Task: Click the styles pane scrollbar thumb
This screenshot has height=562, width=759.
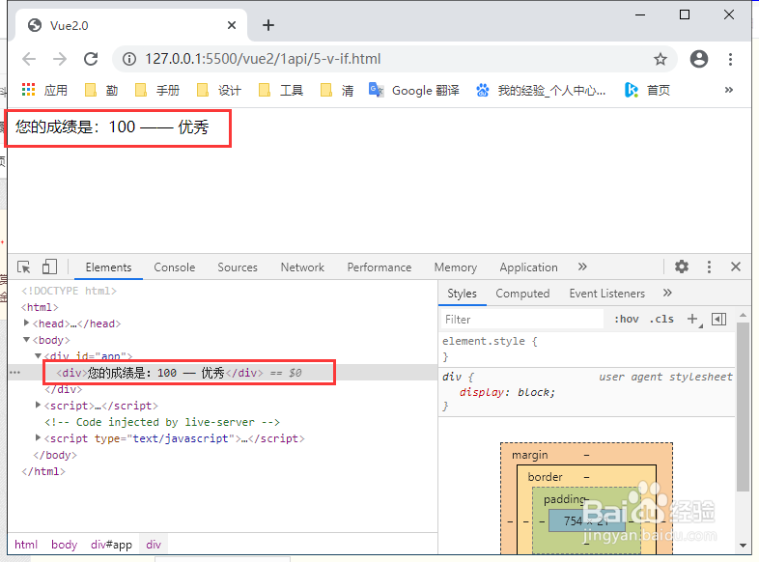Action: tap(743, 407)
